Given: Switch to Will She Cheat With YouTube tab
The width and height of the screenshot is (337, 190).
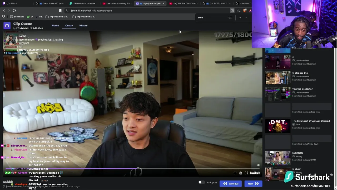Looking at the screenshot, I should click(x=184, y=3).
